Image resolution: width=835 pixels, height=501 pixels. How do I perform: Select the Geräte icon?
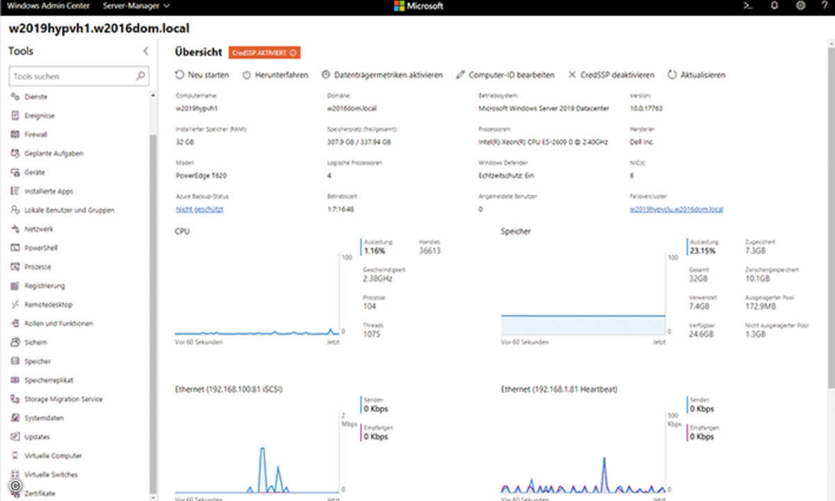[15, 172]
